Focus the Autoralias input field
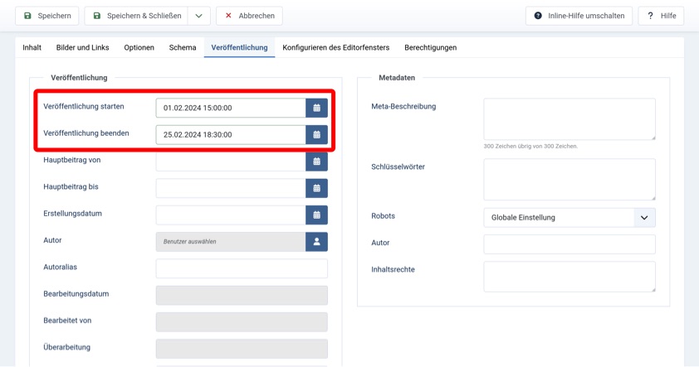This screenshot has height=367, width=699. tap(242, 268)
